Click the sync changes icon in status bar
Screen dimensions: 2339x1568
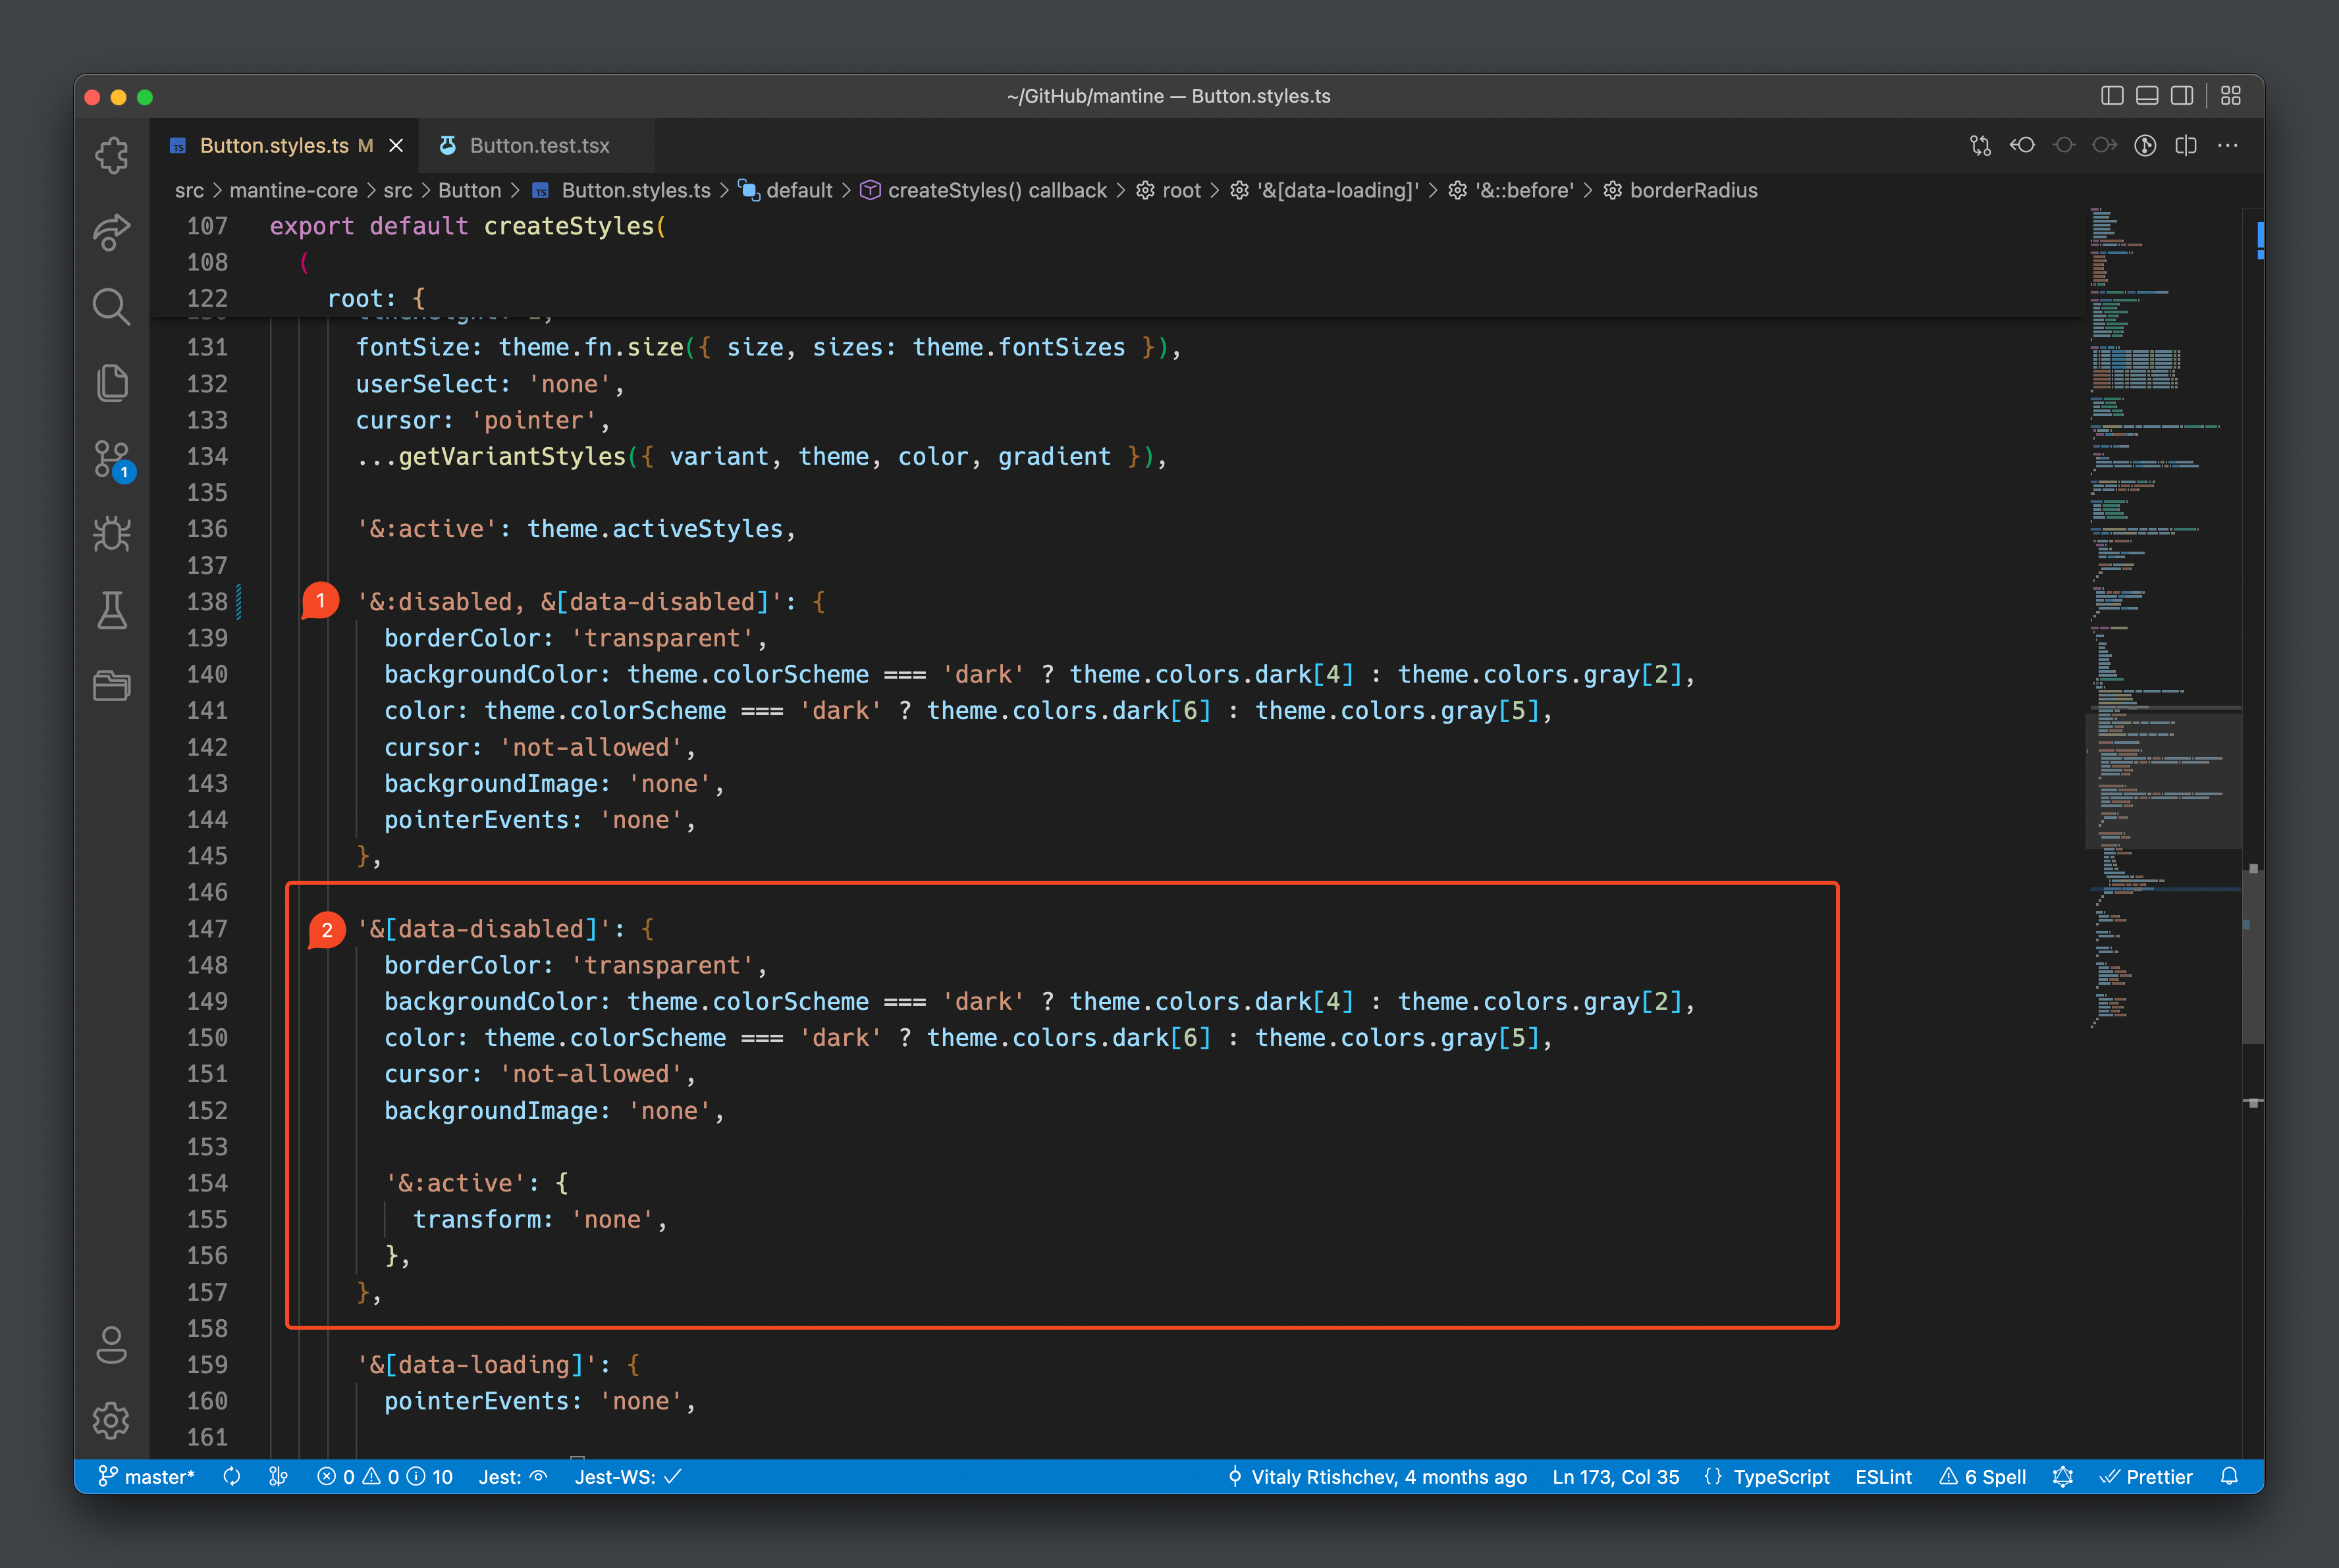(232, 1477)
